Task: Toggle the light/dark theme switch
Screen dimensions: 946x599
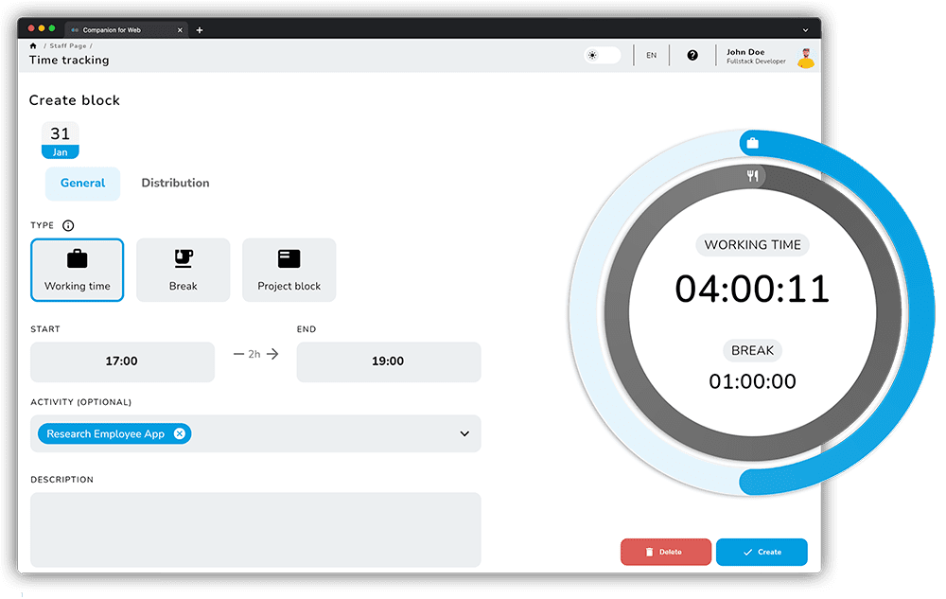Action: 603,55
